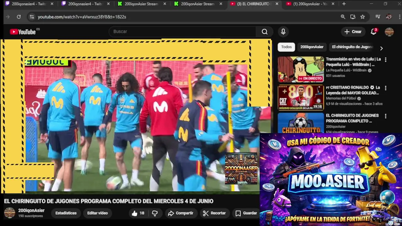
Task: Click the address bar URL
Action: (x=82, y=17)
